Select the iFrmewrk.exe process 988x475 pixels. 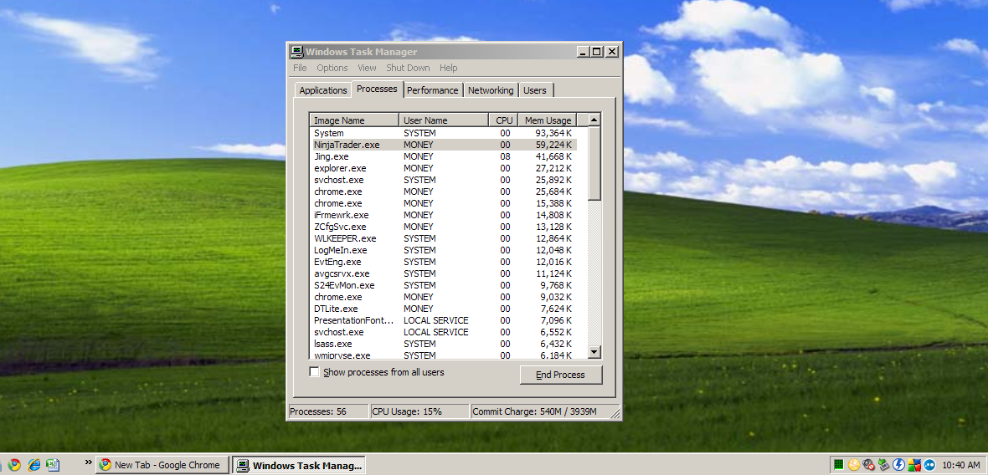coord(444,215)
